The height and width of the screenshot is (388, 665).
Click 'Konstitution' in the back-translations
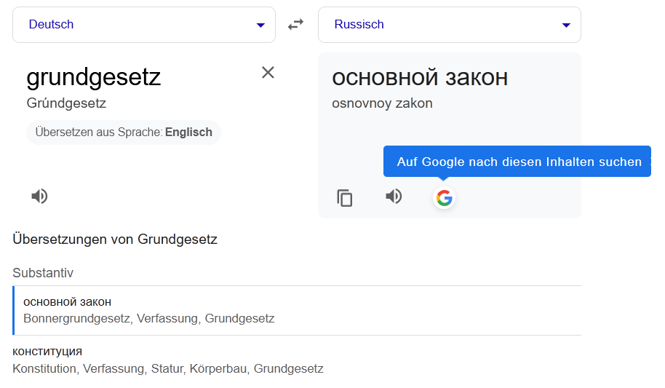[x=44, y=368]
